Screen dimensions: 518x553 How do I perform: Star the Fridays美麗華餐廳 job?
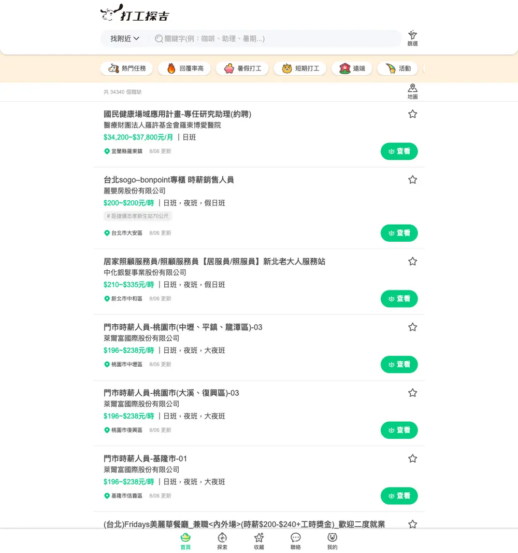coord(412,524)
